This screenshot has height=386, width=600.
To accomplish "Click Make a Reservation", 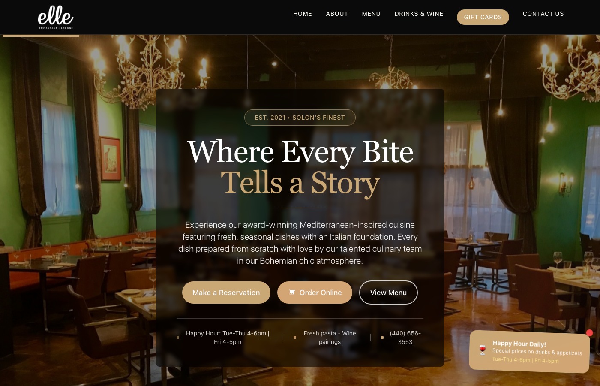I will [x=226, y=293].
